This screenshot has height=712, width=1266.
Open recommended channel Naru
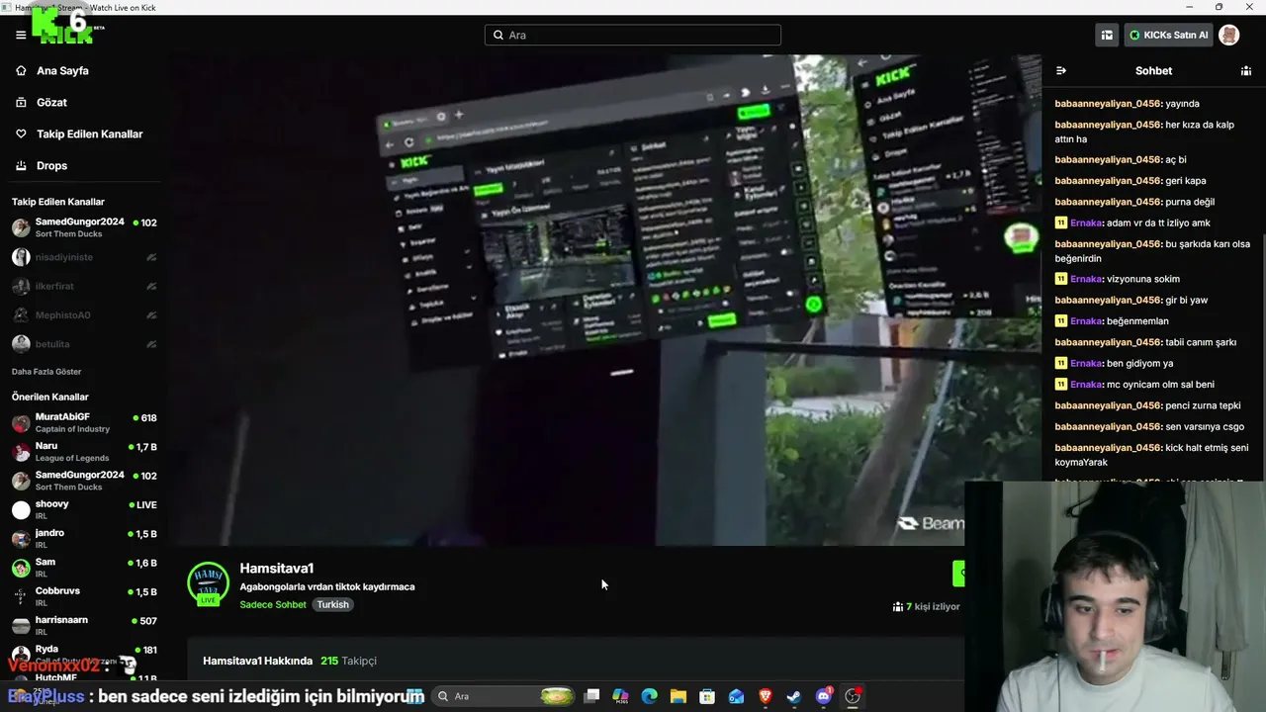pos(84,452)
